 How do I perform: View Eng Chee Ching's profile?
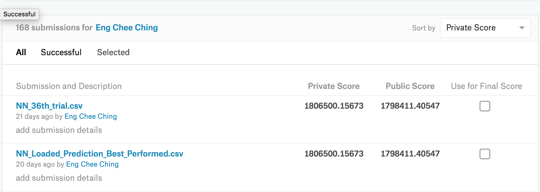coord(126,28)
